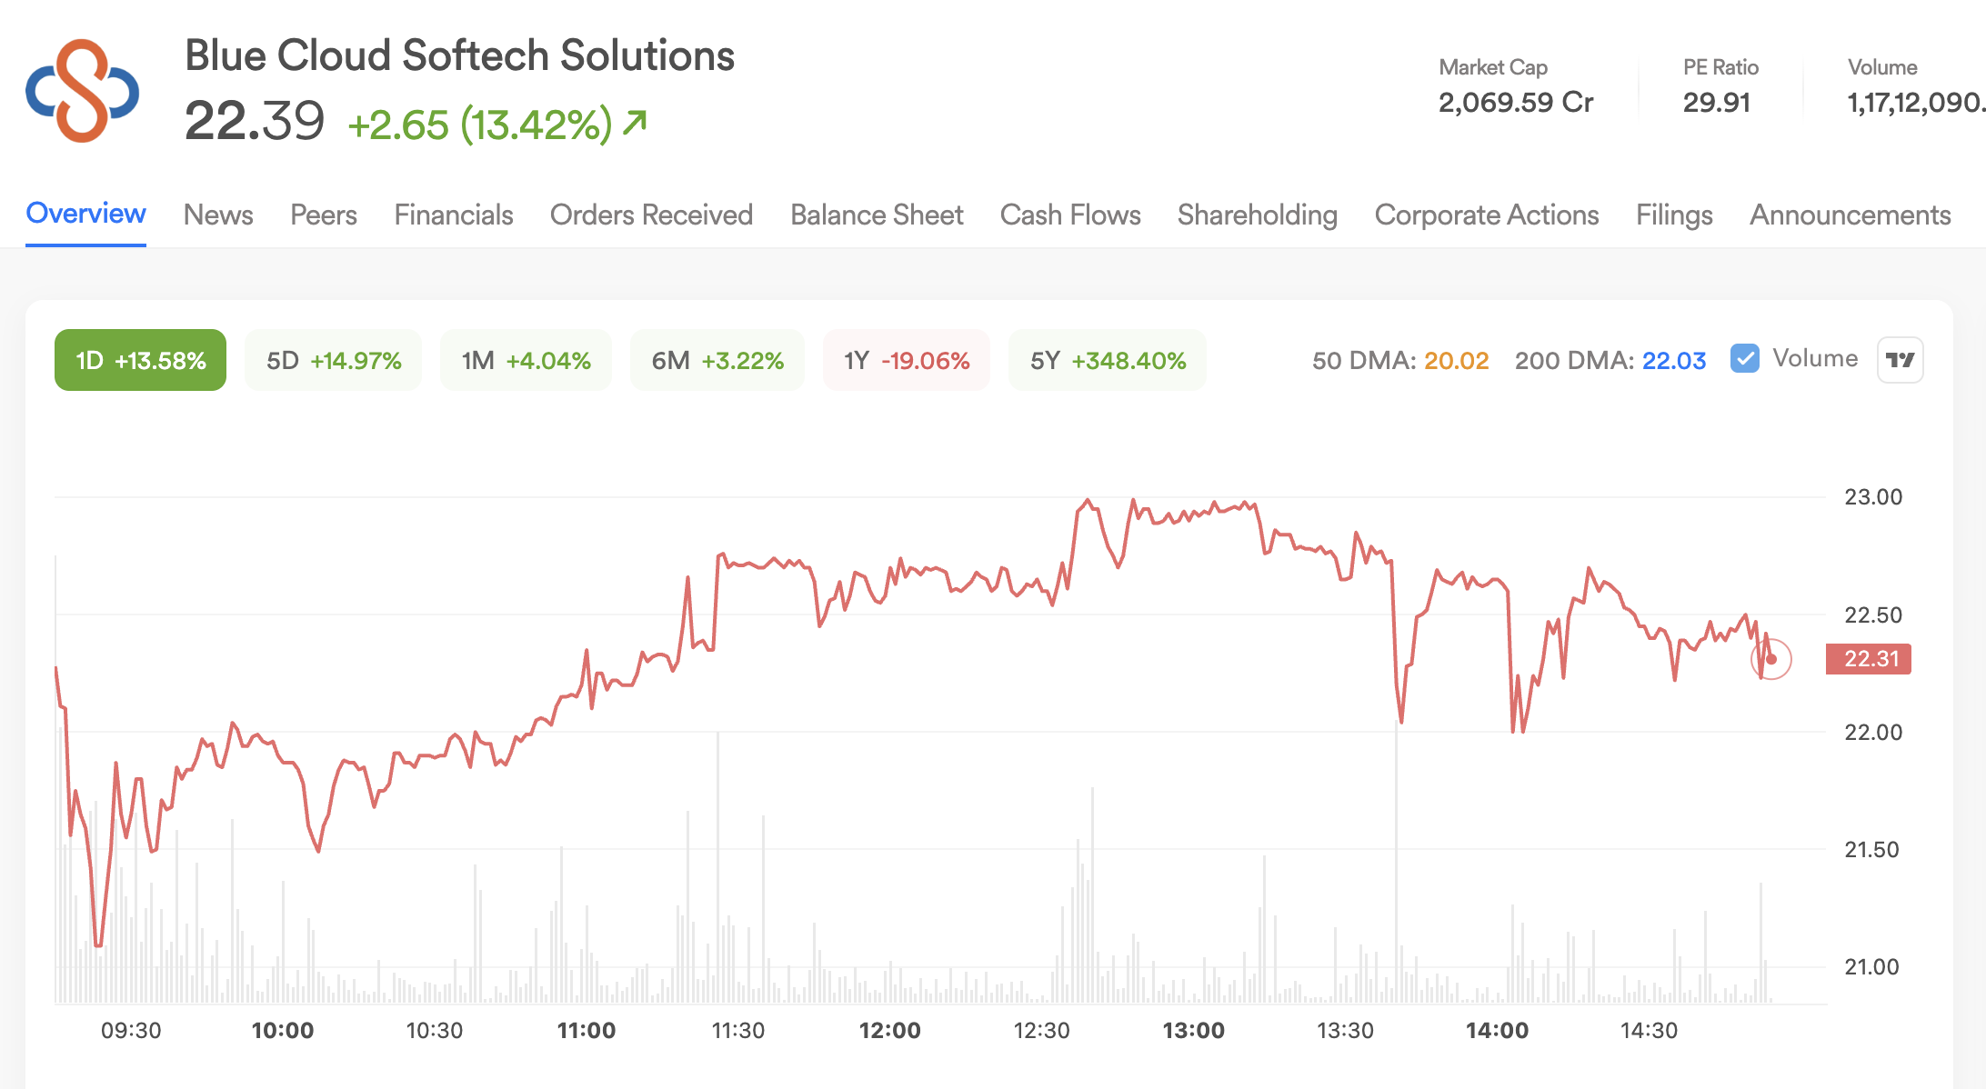Select the 1D timeframe button
Image resolution: width=1986 pixels, height=1089 pixels.
click(x=140, y=360)
